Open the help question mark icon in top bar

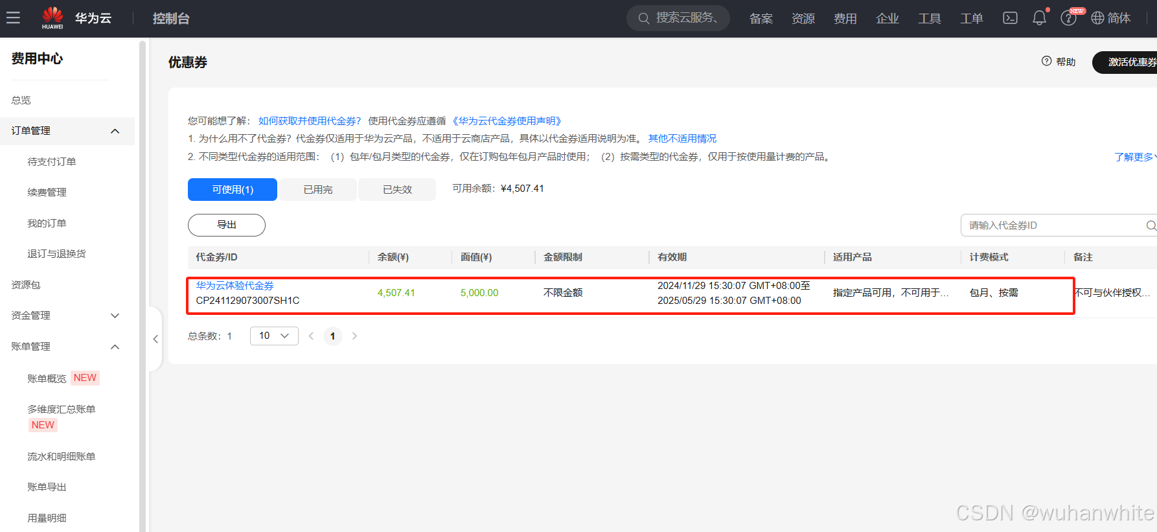(1068, 18)
